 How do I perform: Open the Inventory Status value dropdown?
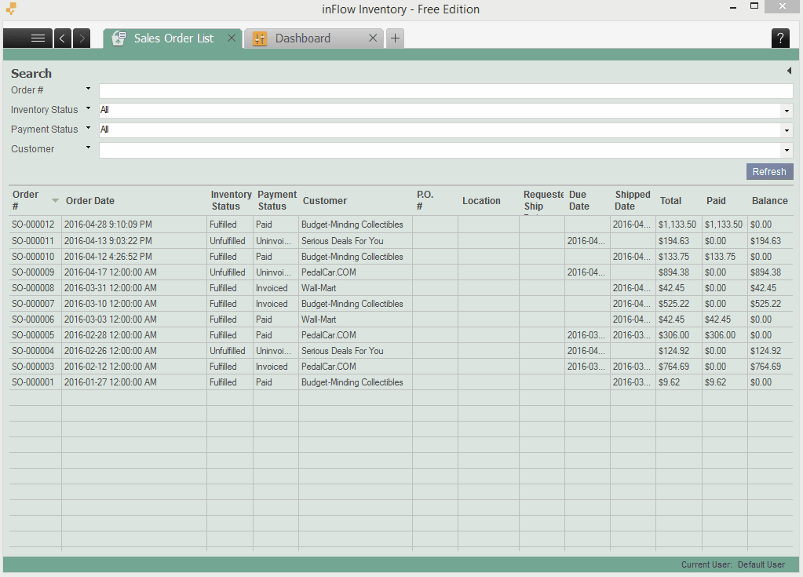(787, 111)
